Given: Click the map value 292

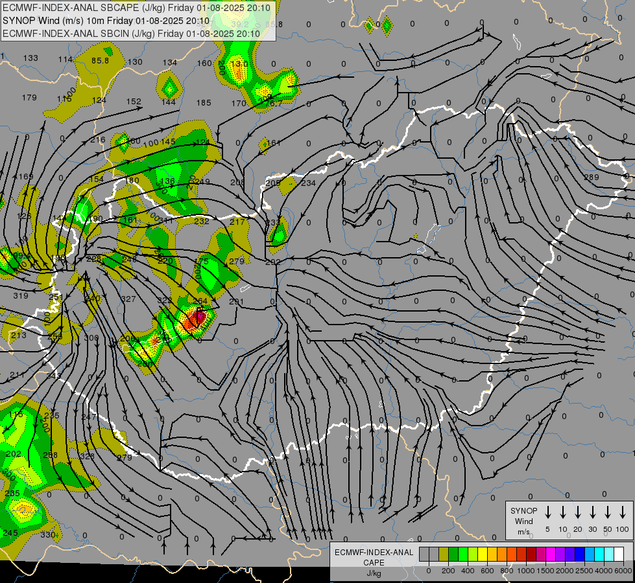Looking at the screenshot, I should 273,262.
